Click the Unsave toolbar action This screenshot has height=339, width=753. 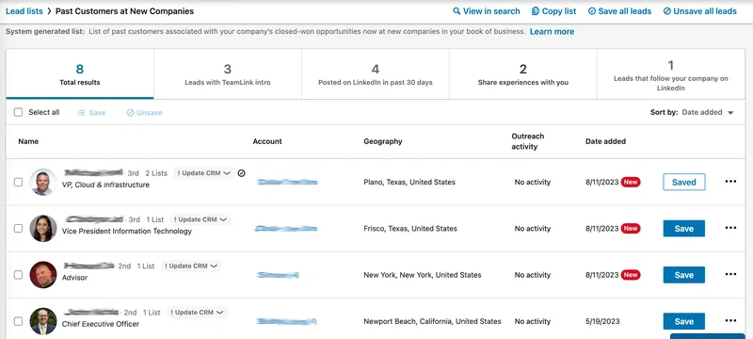(x=145, y=113)
